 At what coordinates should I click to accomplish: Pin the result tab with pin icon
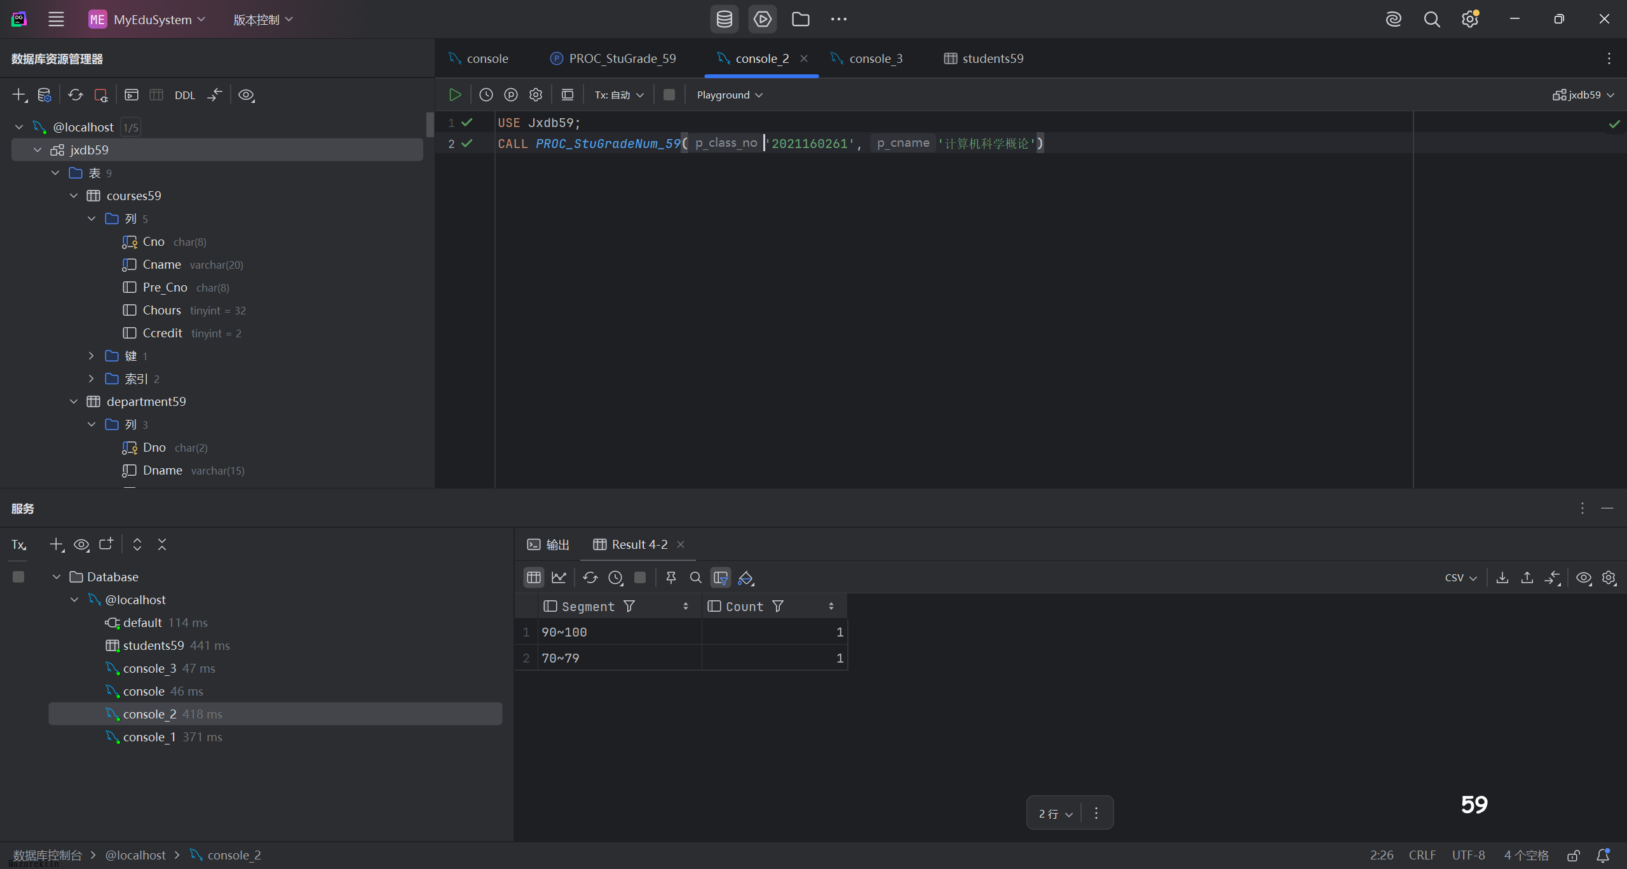[671, 577]
